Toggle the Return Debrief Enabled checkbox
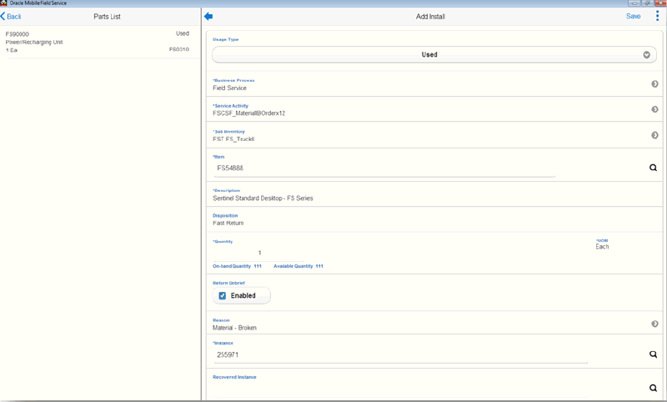667x402 pixels. coord(222,295)
